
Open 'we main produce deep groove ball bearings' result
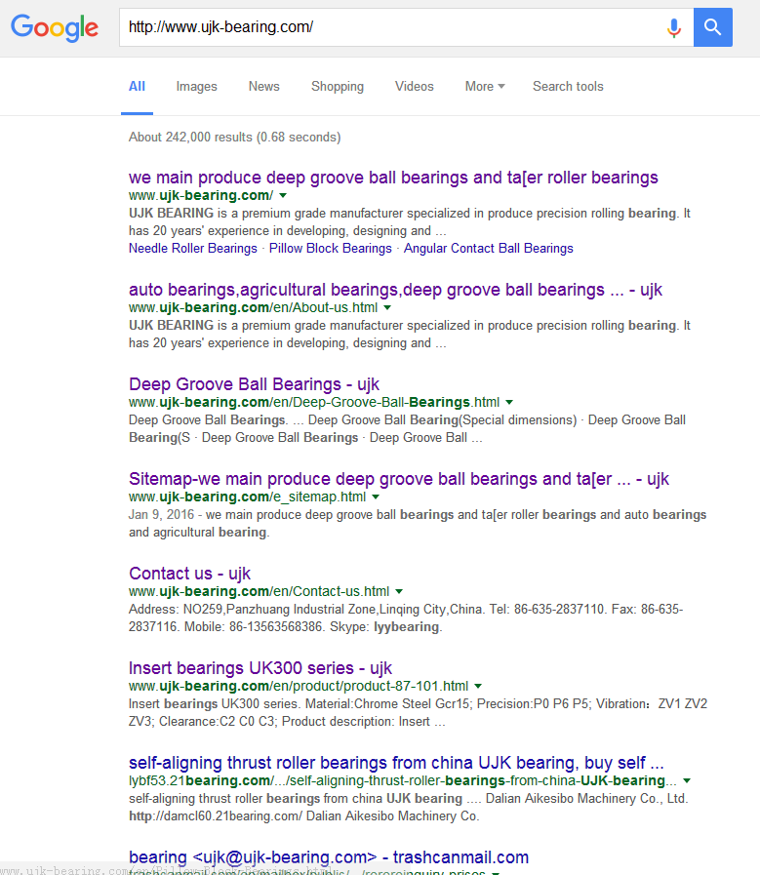click(393, 178)
